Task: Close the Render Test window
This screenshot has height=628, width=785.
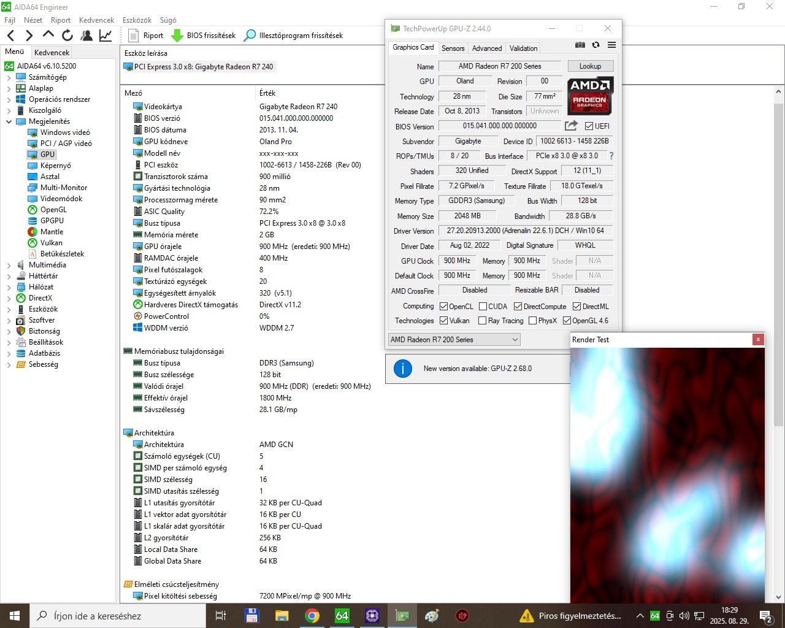Action: pyautogui.click(x=758, y=339)
